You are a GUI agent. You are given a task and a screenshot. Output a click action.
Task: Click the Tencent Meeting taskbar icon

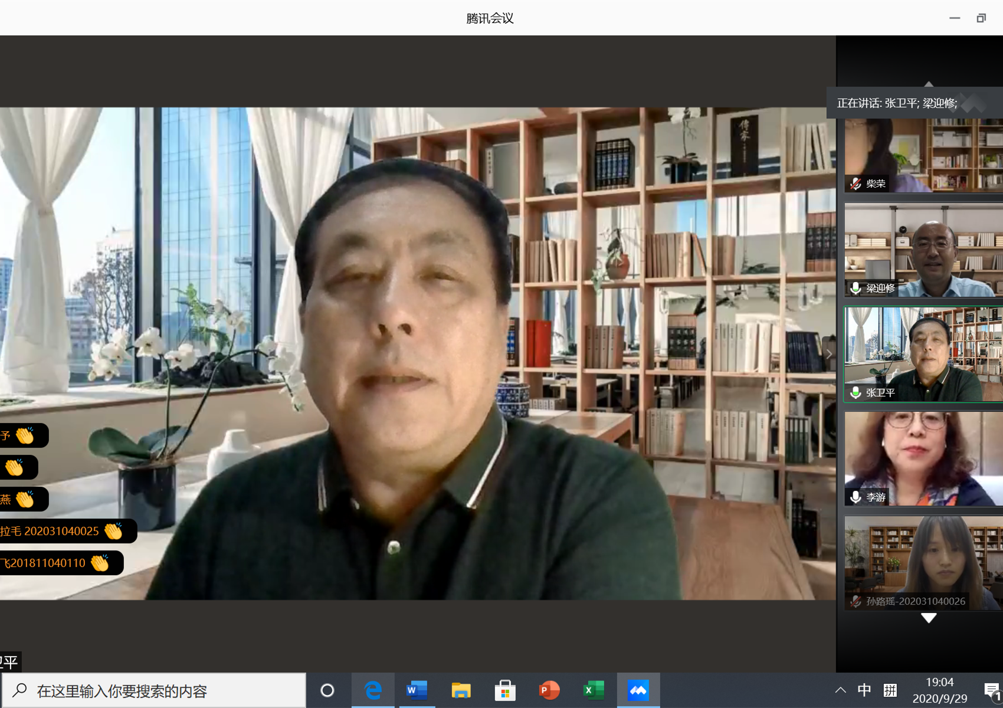click(638, 690)
